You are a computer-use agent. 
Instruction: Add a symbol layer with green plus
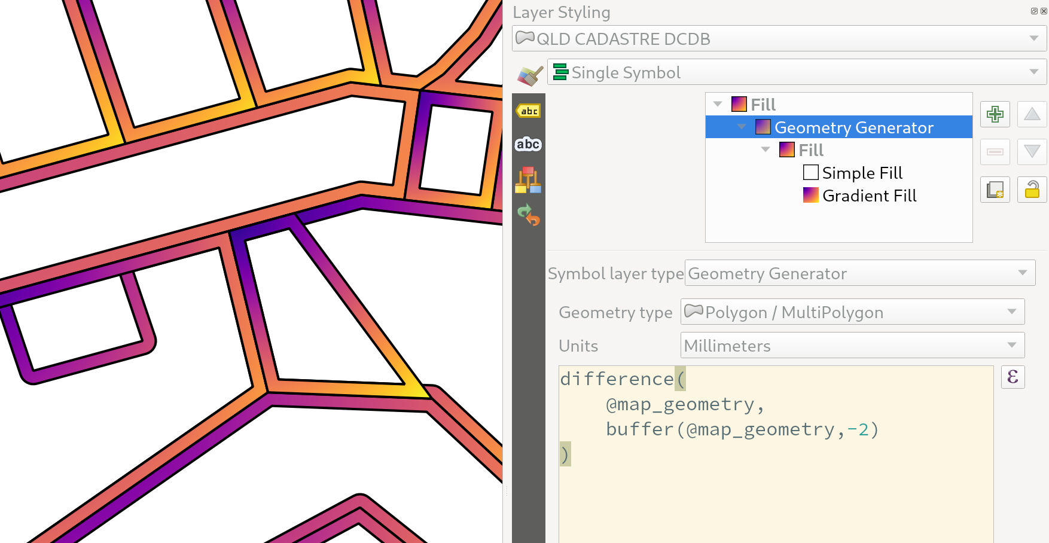coord(995,114)
